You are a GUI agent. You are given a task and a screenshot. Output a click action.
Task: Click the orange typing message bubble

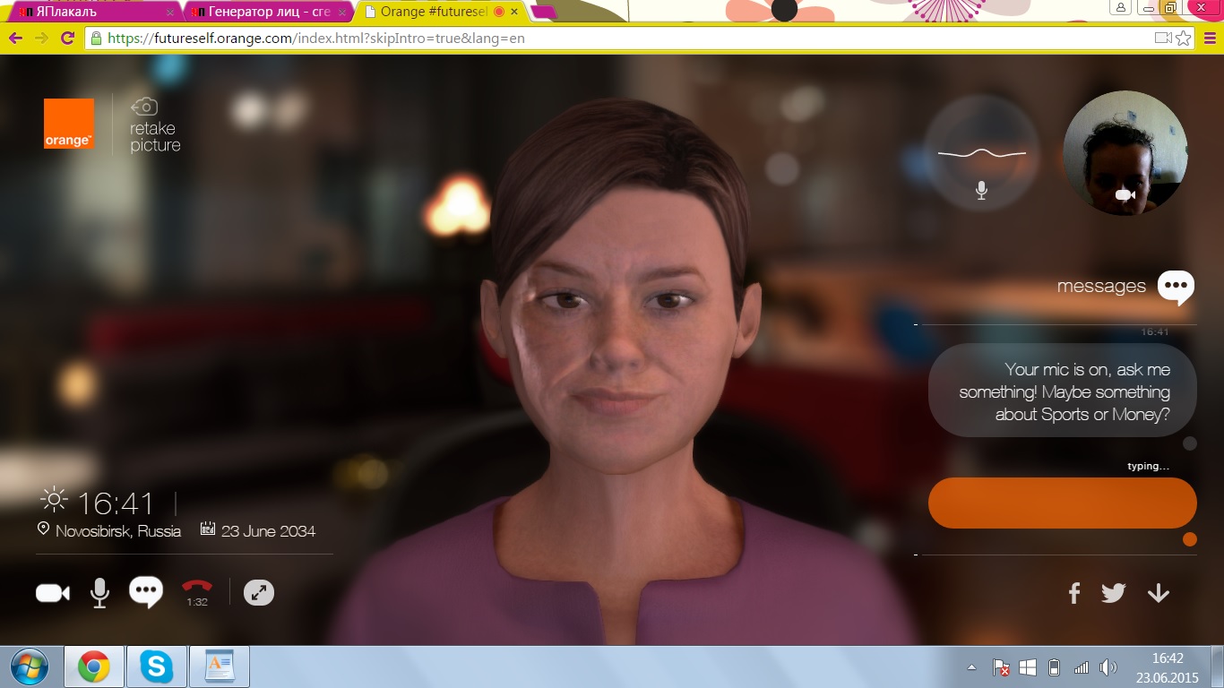(x=1063, y=503)
